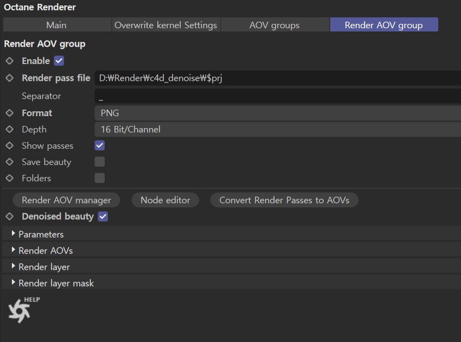This screenshot has height=342, width=461.
Task: Click the Separator label
Action: [x=41, y=96]
